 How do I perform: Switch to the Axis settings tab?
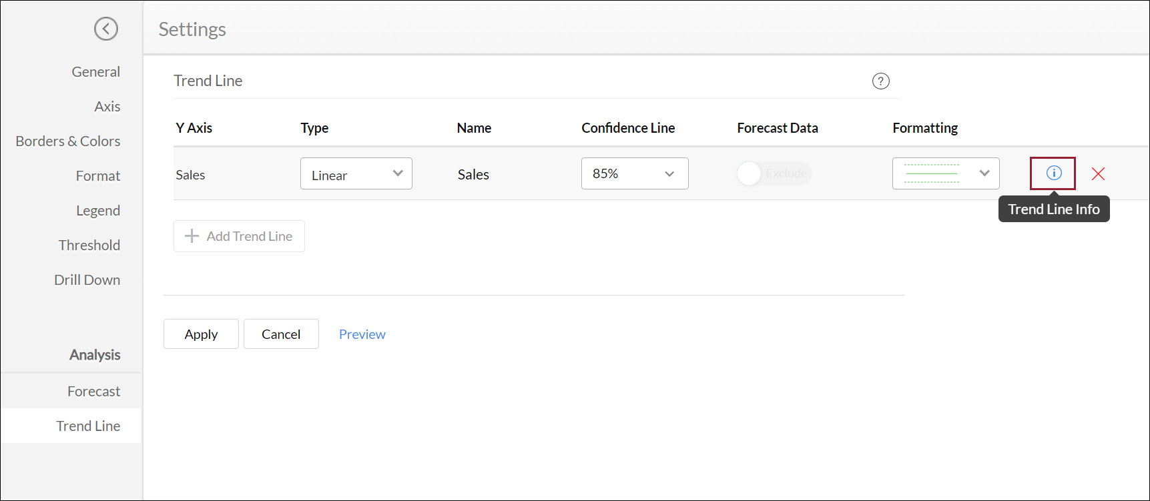pyautogui.click(x=107, y=107)
